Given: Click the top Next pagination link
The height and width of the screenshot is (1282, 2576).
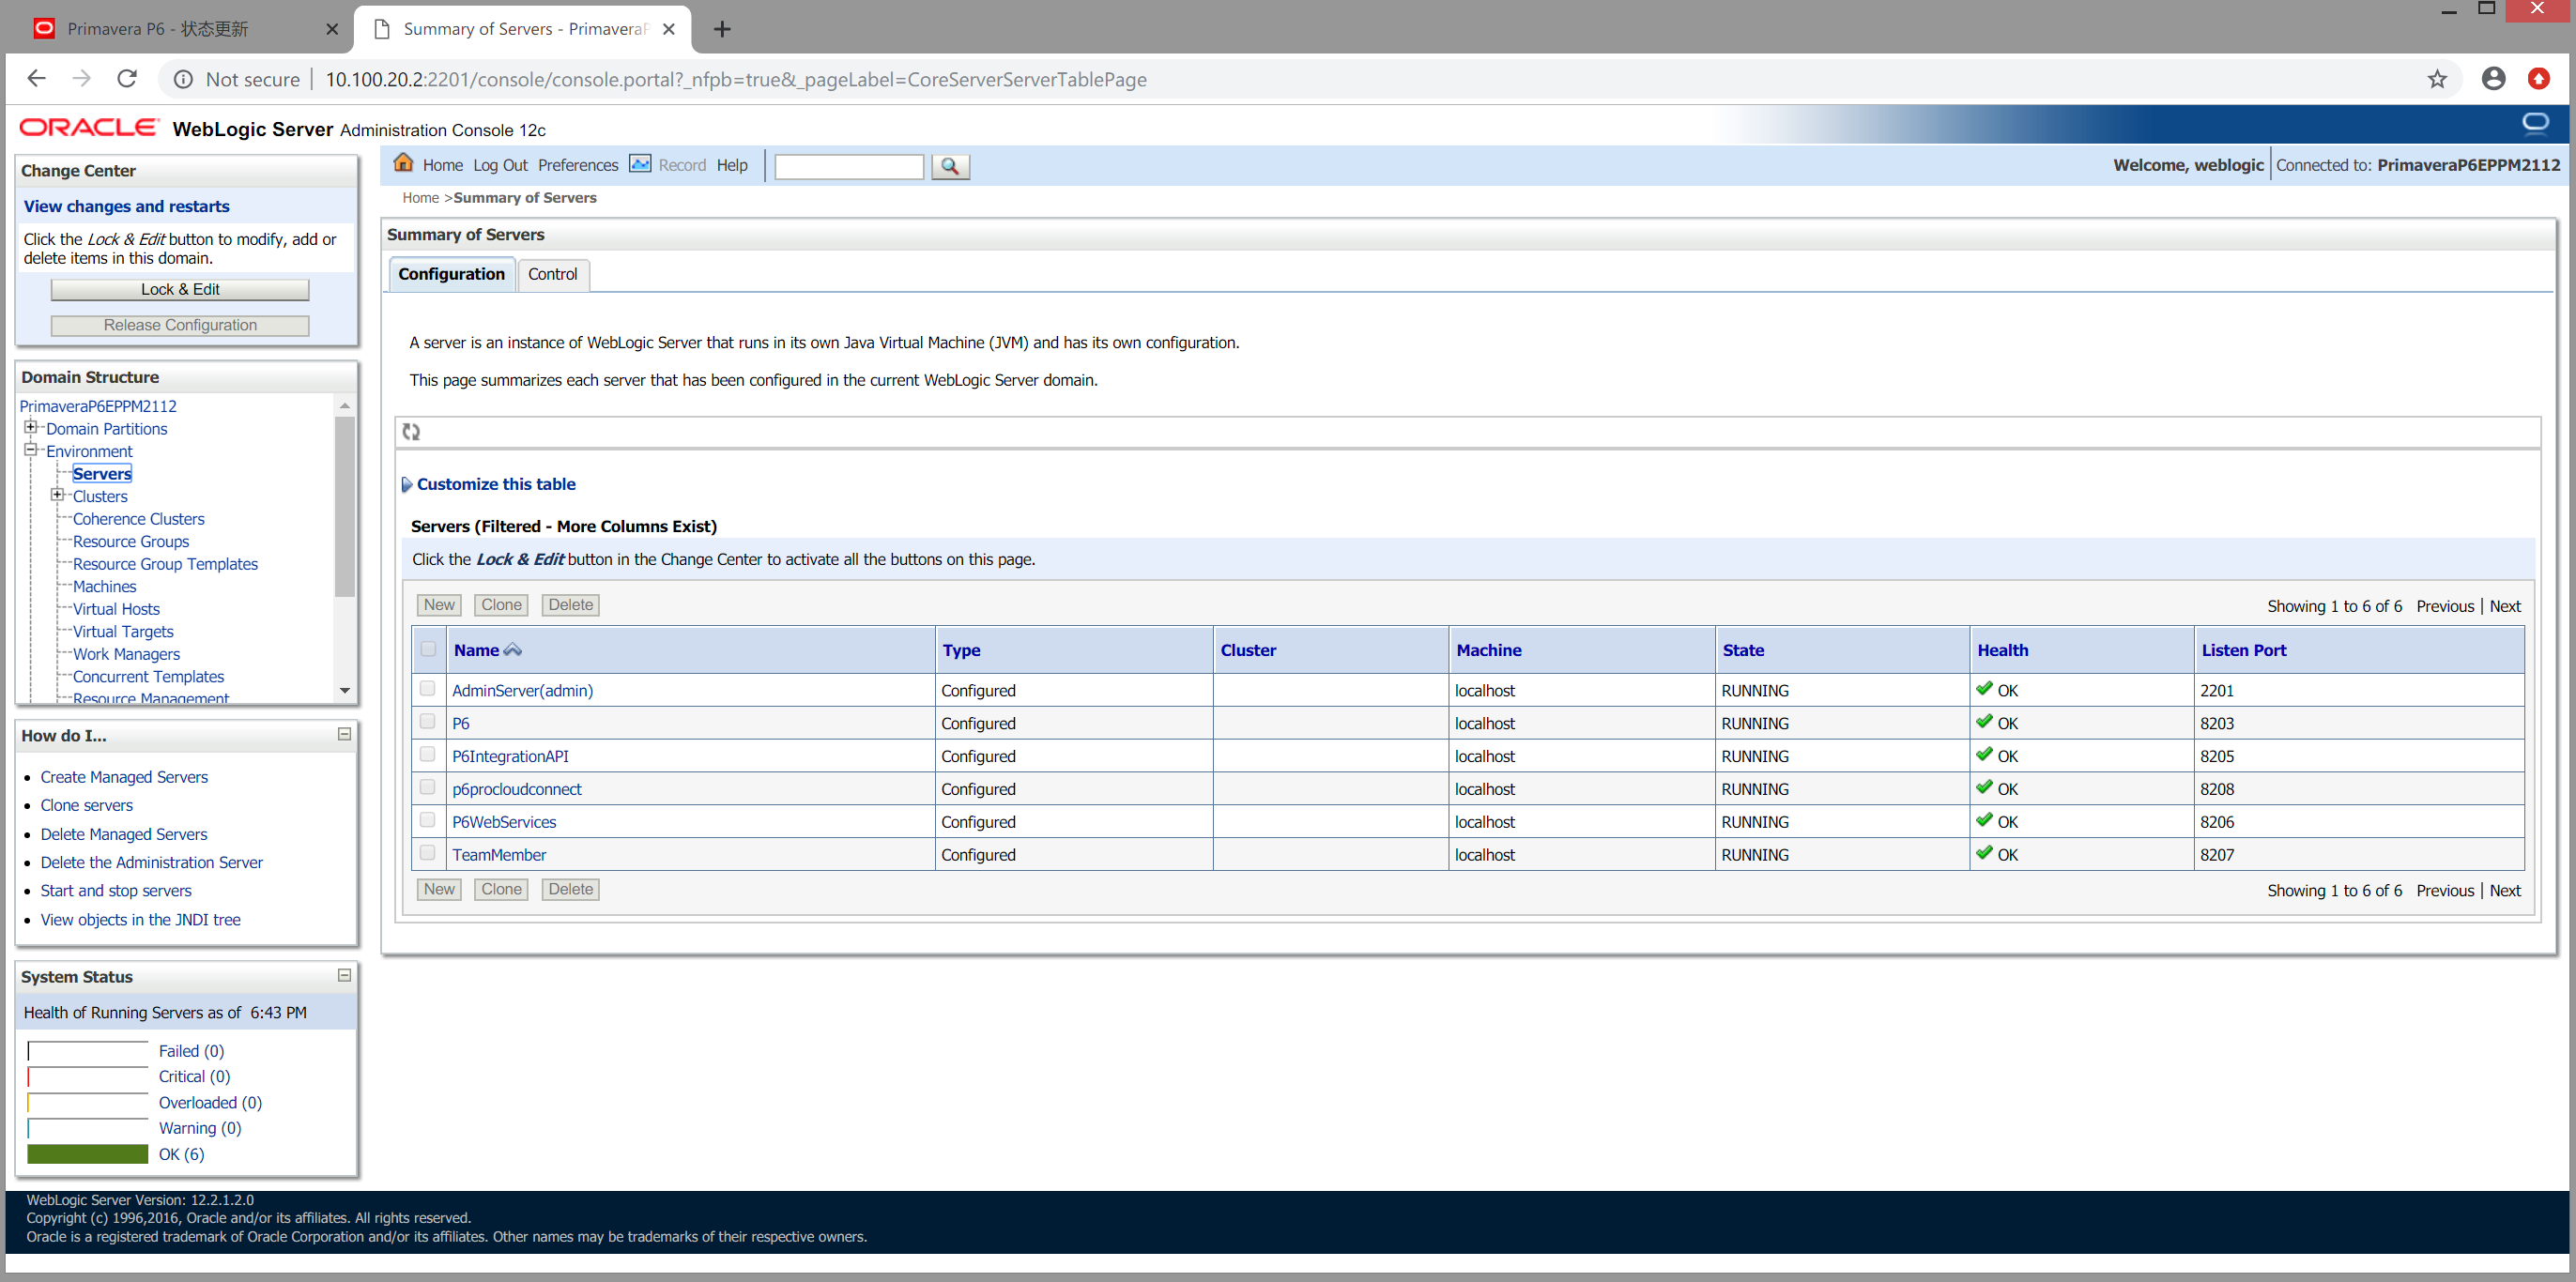Looking at the screenshot, I should [x=2505, y=606].
